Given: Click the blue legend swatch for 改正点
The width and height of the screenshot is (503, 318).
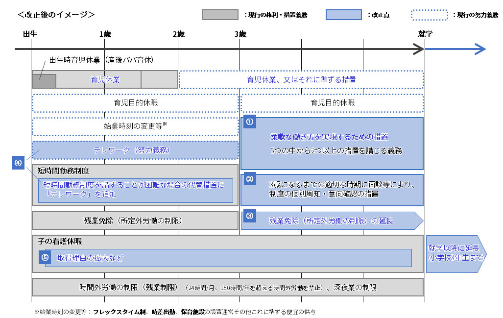Looking at the screenshot, I should tap(343, 15).
